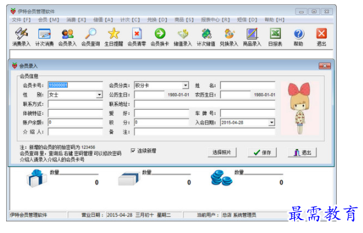
Task: Open 会员录入 from the toolbar
Action: [x=67, y=37]
